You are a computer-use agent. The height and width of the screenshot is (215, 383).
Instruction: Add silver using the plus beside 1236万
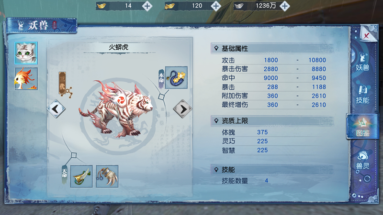click(x=284, y=6)
